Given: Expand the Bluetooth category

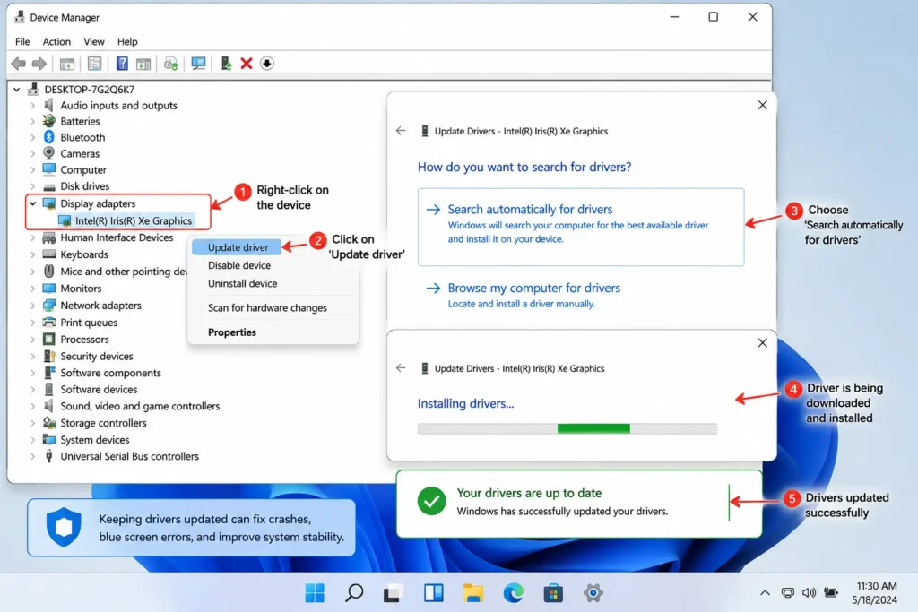Looking at the screenshot, I should [33, 137].
